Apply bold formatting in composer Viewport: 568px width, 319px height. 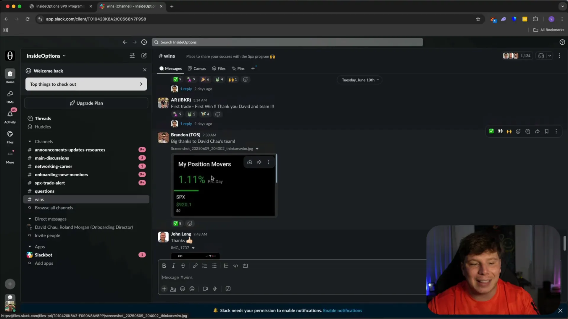point(164,266)
